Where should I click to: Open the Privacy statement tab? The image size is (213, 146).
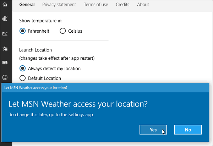(59, 5)
